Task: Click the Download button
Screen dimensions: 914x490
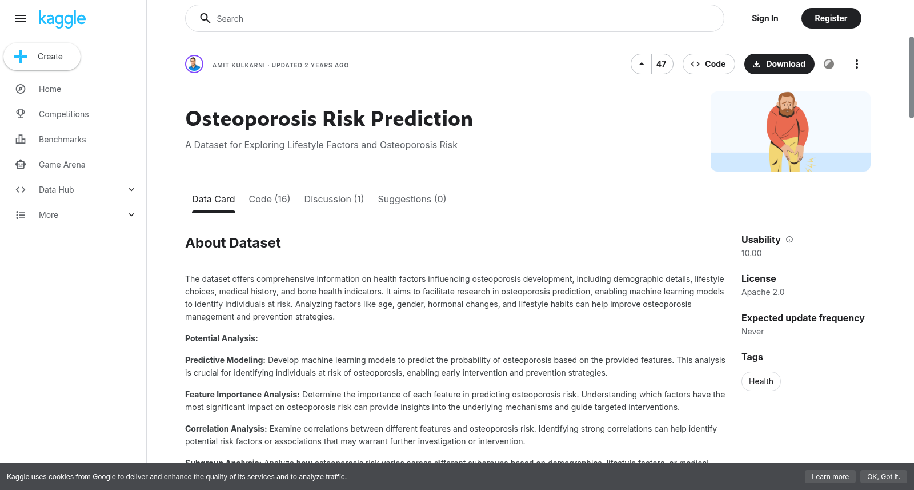Action: coord(779,64)
